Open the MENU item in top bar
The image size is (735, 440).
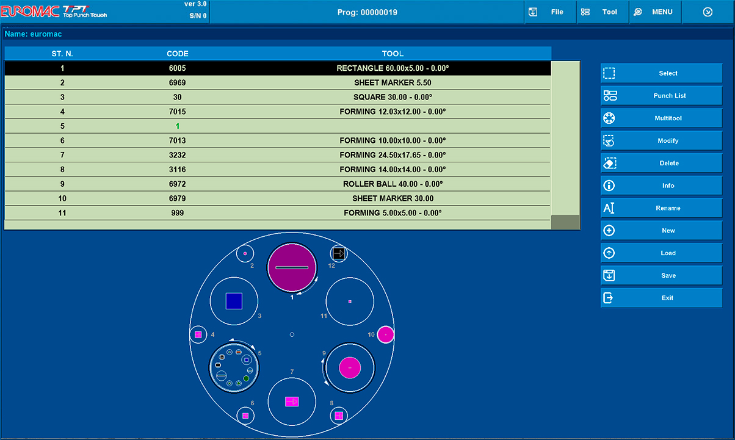[x=654, y=12]
